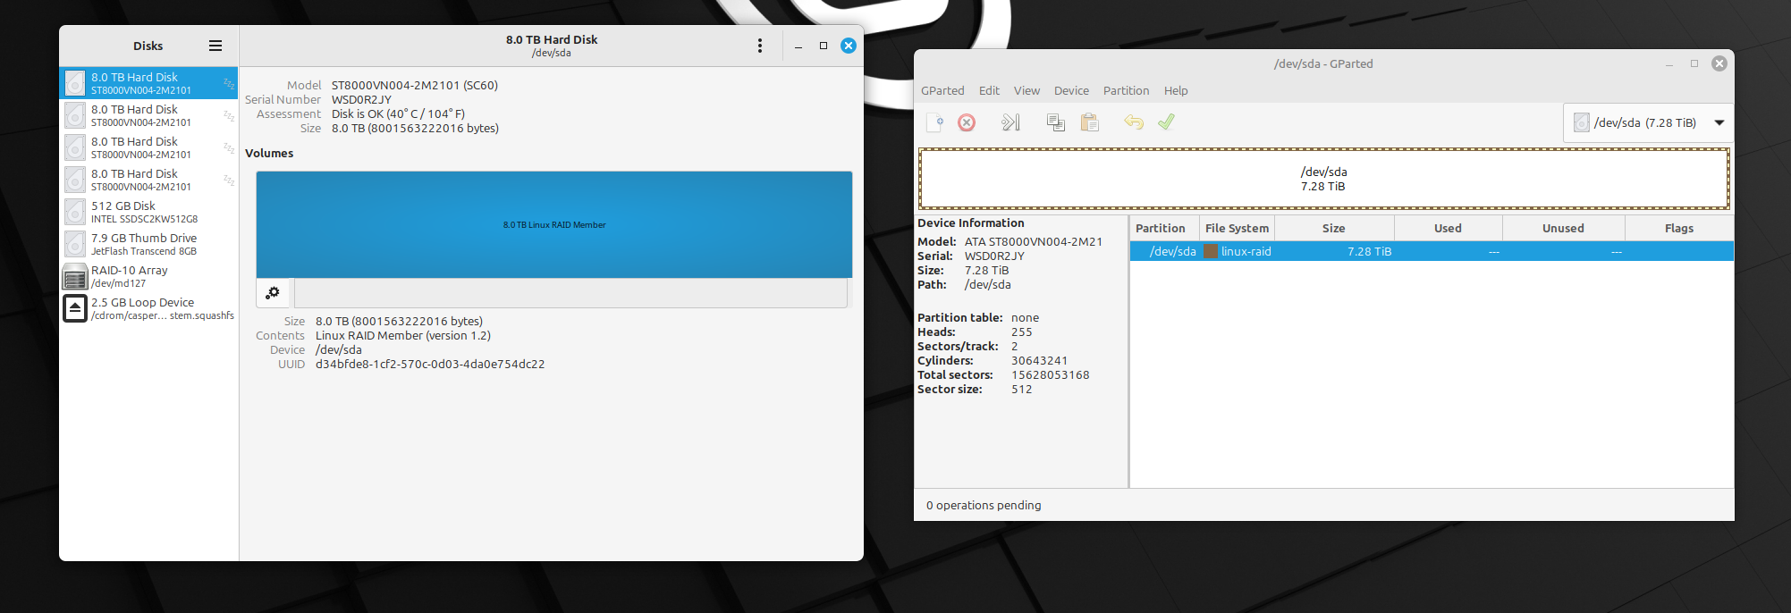The height and width of the screenshot is (613, 1791).
Task: Click the UUID value d34bfde8-1cf2-570c-0d03-4da0e754dc22
Action: [430, 364]
